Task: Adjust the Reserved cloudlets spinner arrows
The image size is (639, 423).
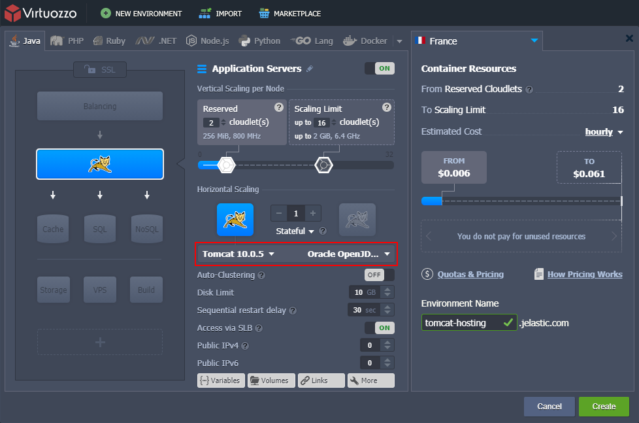Action: (x=223, y=123)
